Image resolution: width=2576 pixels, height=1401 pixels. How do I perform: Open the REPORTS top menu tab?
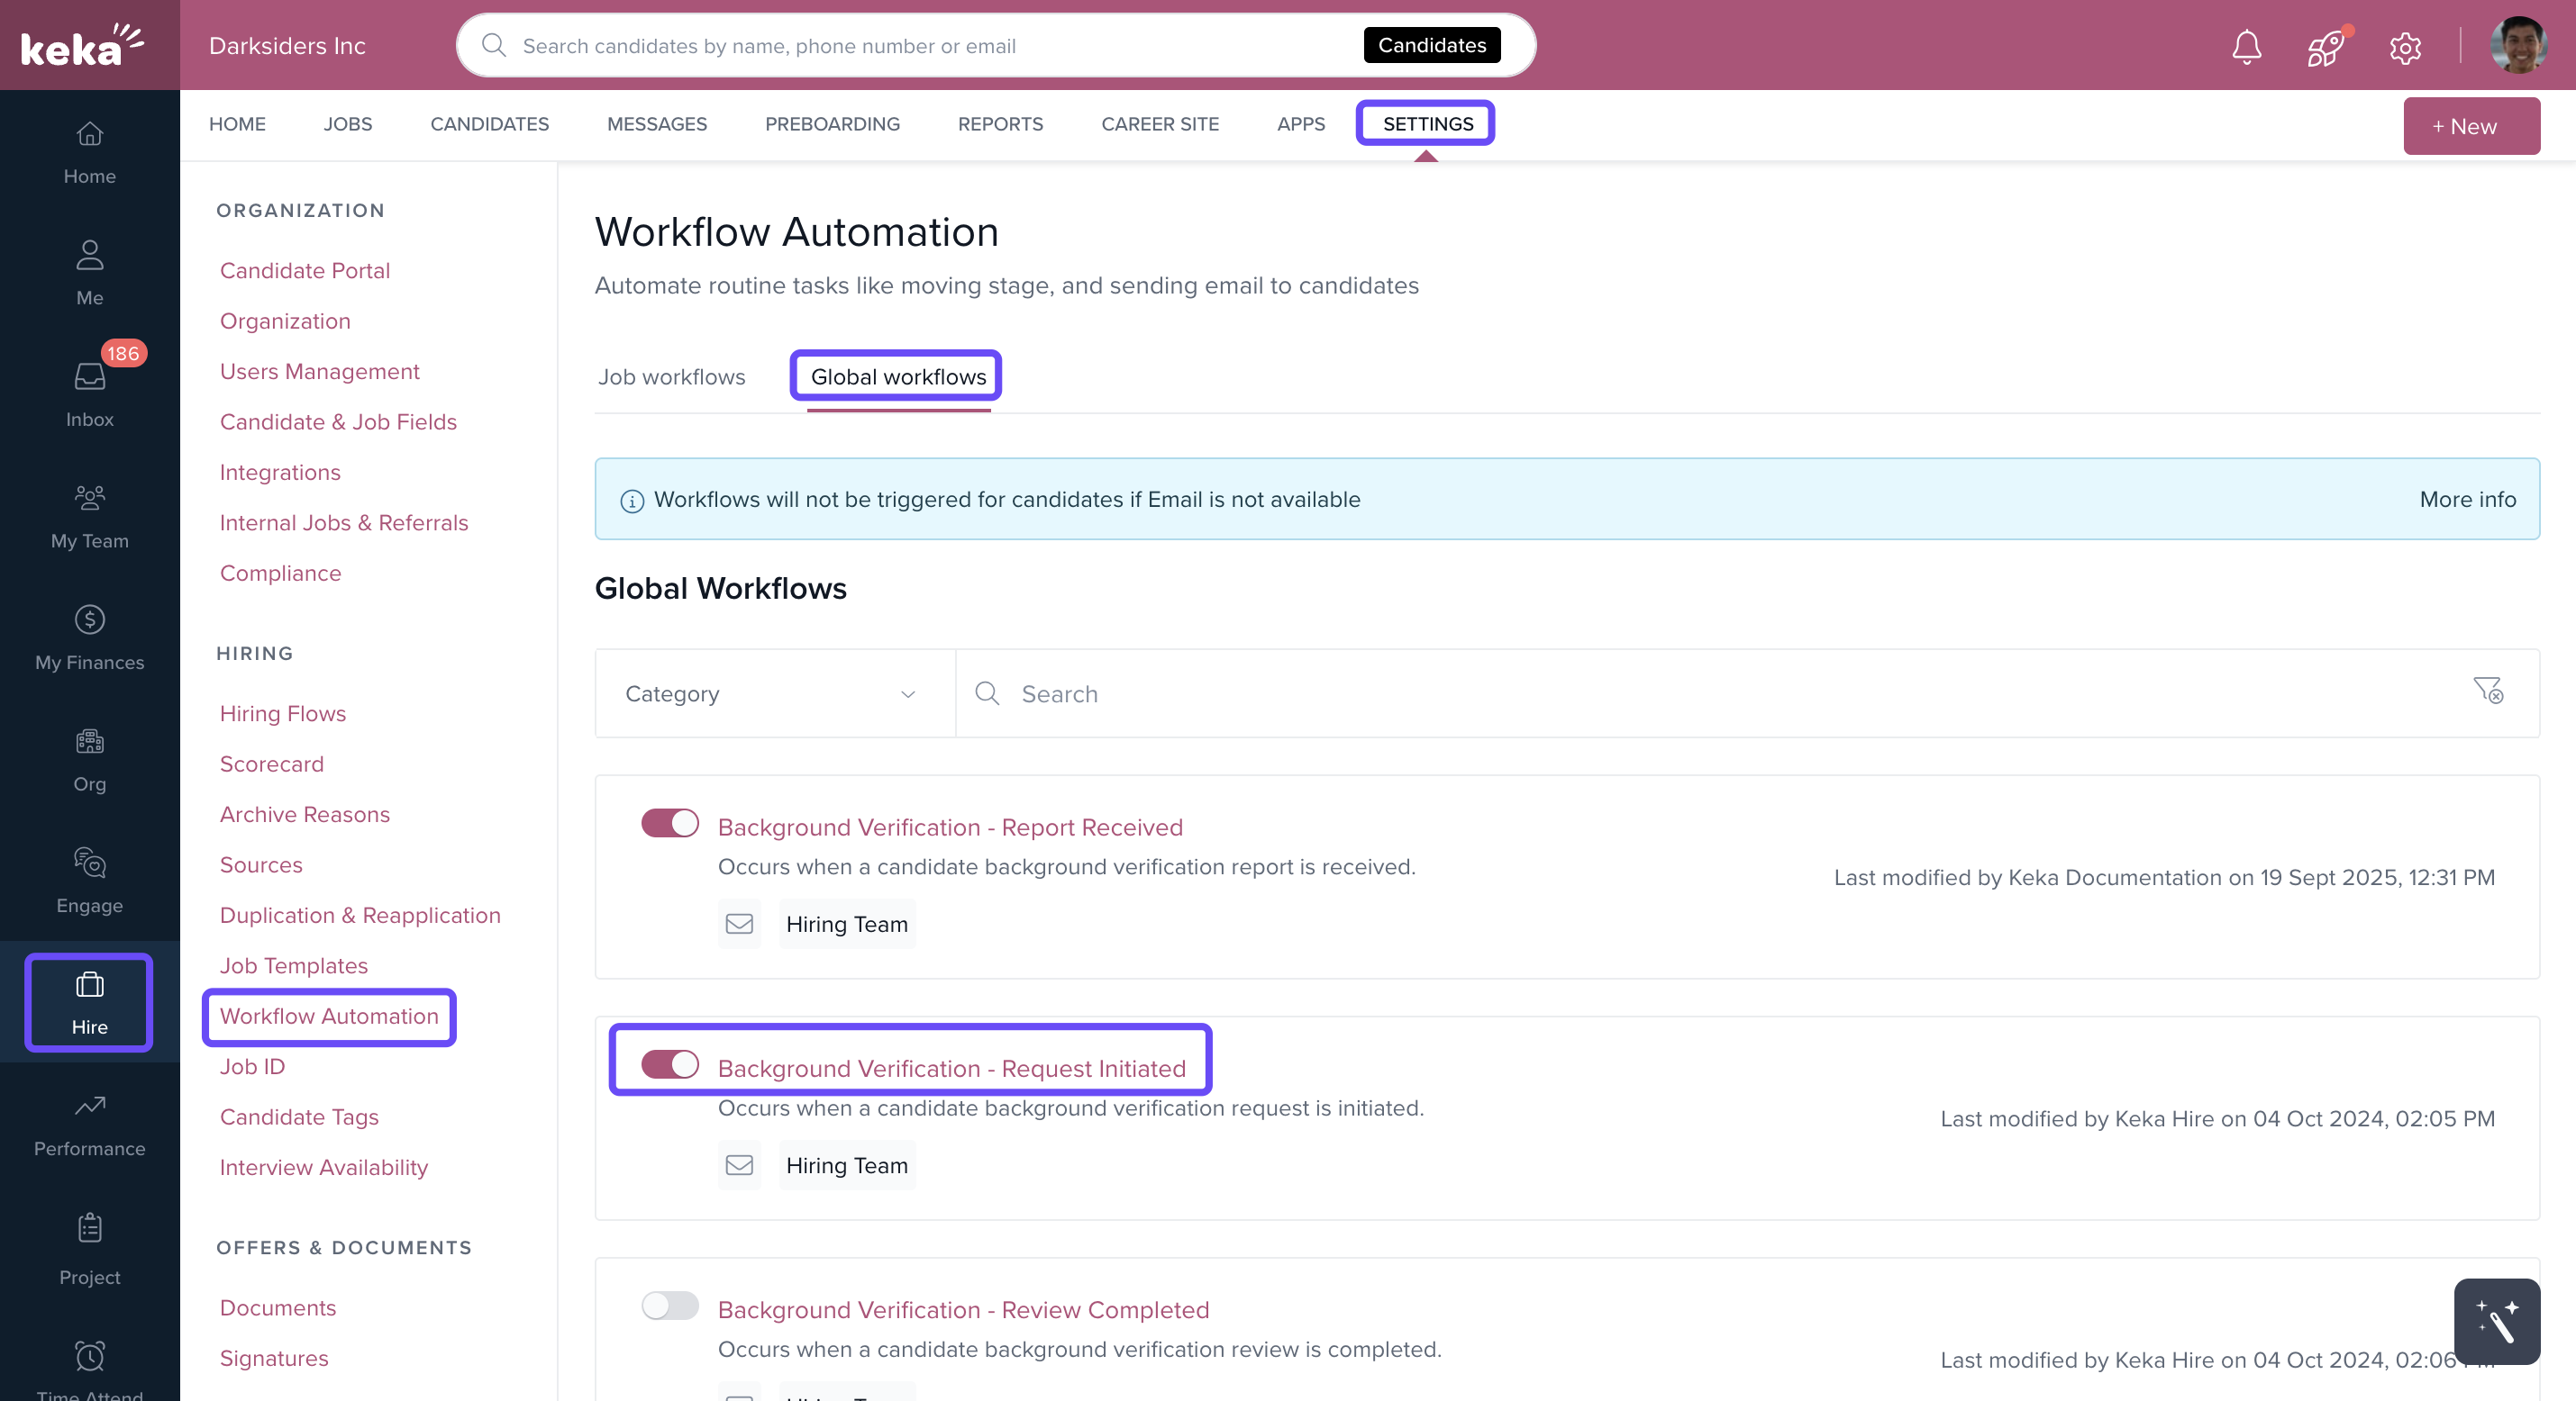pos(999,124)
